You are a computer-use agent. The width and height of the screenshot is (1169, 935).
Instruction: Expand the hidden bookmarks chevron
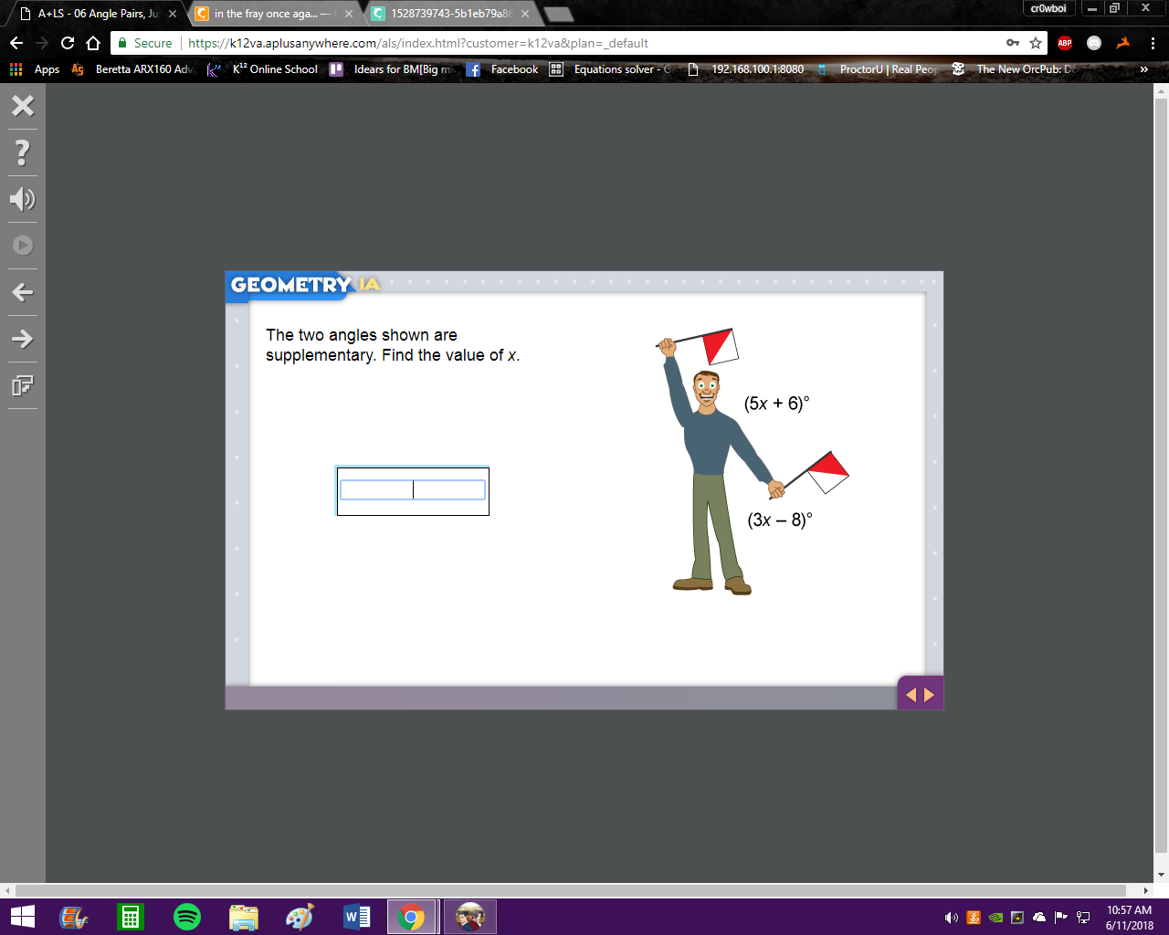pyautogui.click(x=1143, y=69)
